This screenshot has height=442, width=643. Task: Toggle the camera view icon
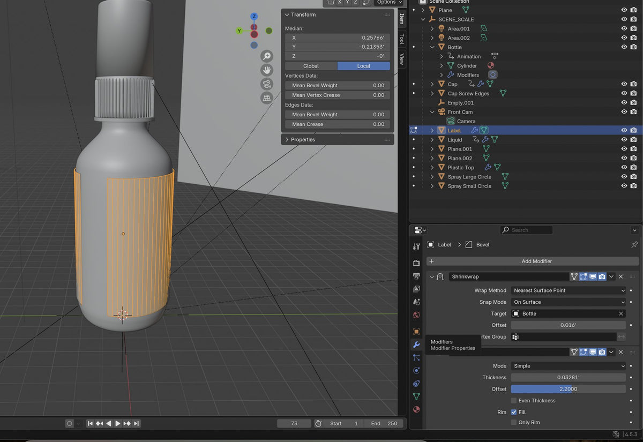tap(266, 84)
